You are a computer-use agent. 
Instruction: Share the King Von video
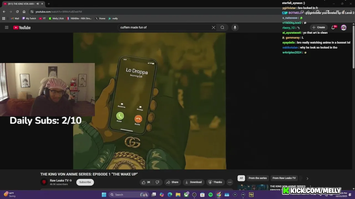point(172,182)
